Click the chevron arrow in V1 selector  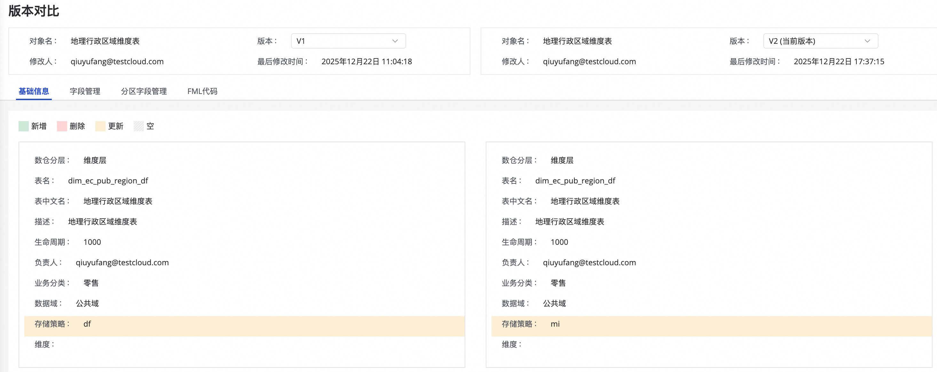(395, 41)
